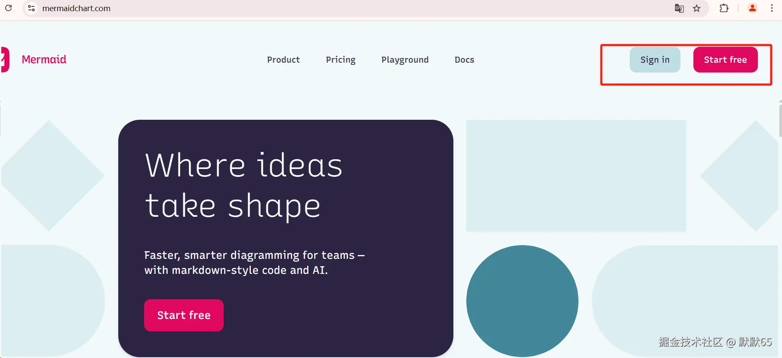782x358 pixels.
Task: Click the Mermaid brand name
Action: pyautogui.click(x=44, y=59)
